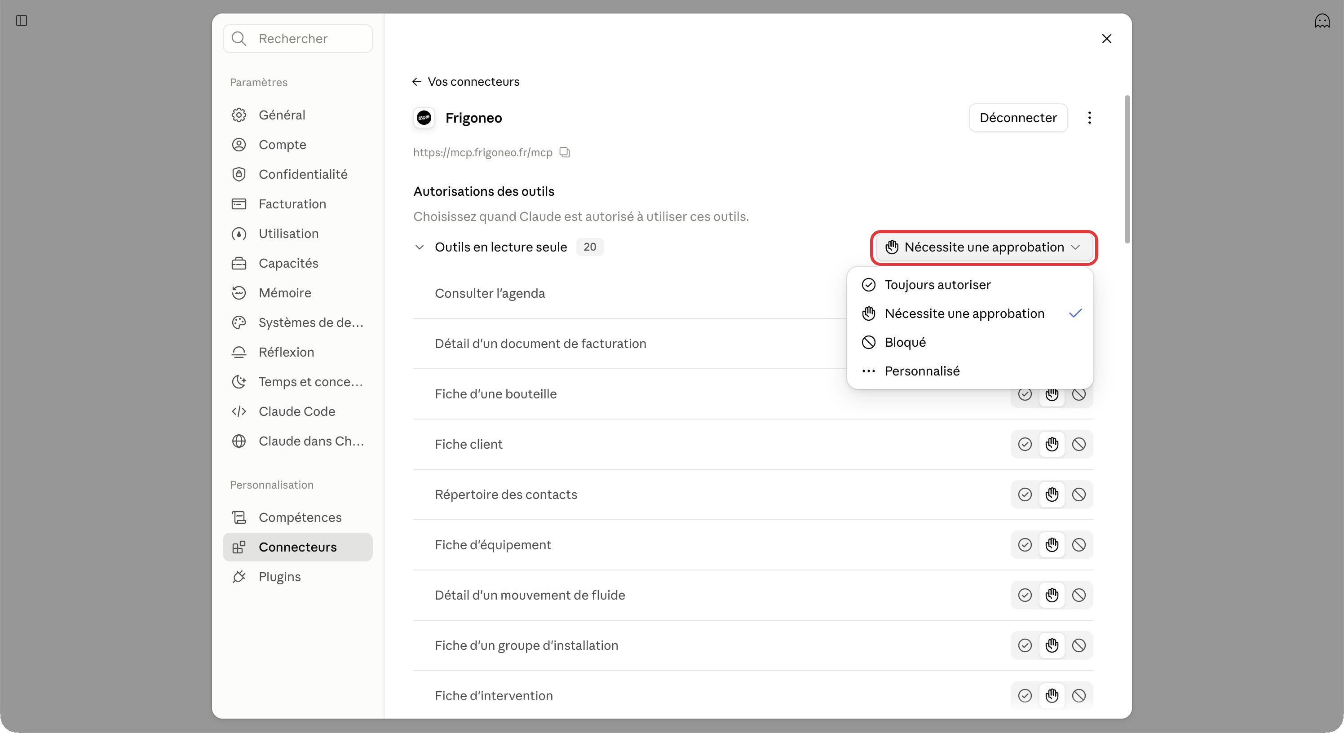Require approval for Fiche d'équipement
The image size is (1344, 733).
1052,545
